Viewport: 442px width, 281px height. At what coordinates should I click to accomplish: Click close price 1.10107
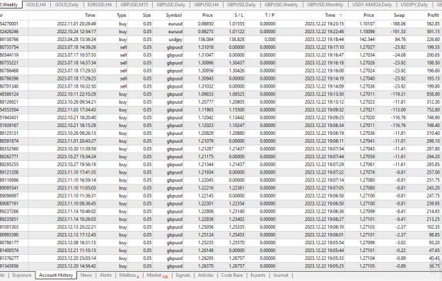pos(367,24)
